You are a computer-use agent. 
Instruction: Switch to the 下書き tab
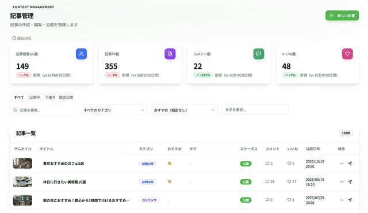pyautogui.click(x=50, y=97)
